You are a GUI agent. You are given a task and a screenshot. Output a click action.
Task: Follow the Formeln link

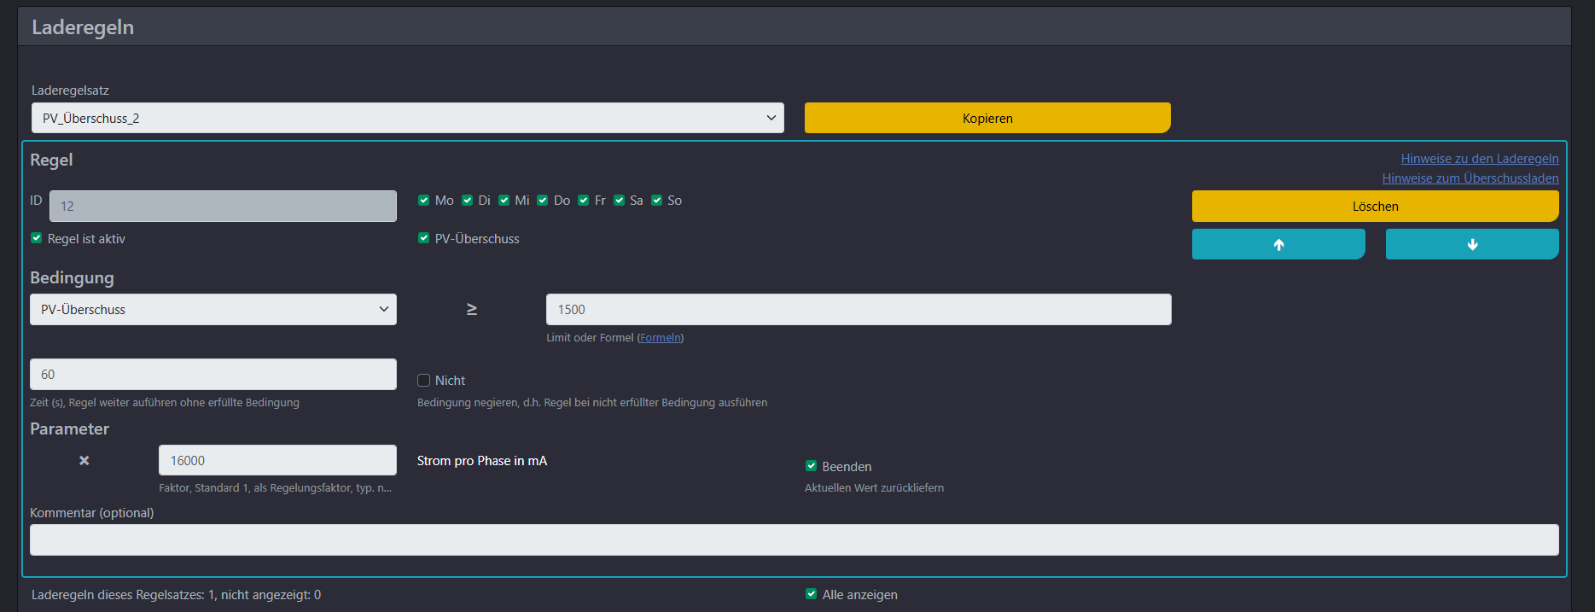click(x=660, y=338)
